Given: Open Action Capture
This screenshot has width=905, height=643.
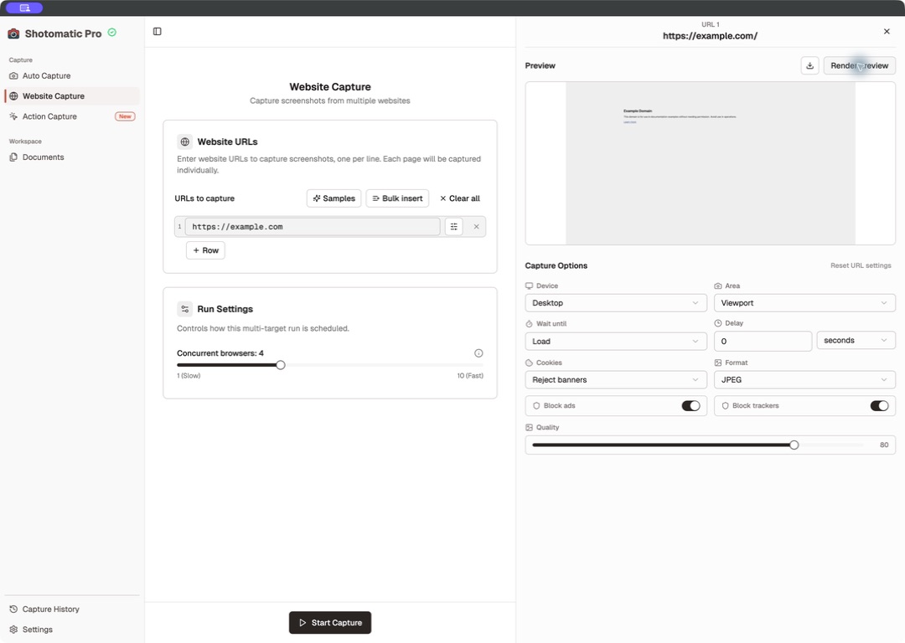Looking at the screenshot, I should (71, 116).
